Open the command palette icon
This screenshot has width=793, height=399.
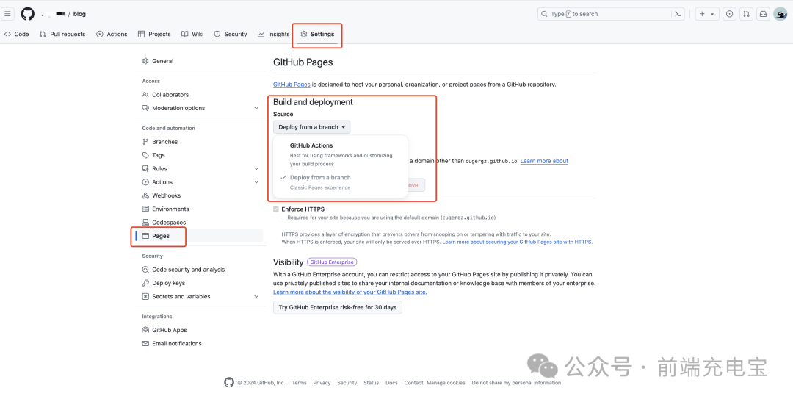pyautogui.click(x=678, y=14)
